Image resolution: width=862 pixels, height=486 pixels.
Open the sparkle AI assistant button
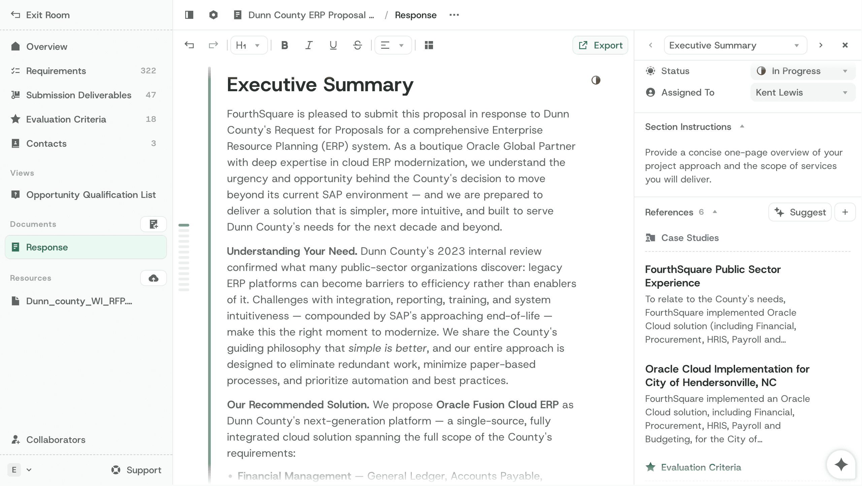[841, 464]
